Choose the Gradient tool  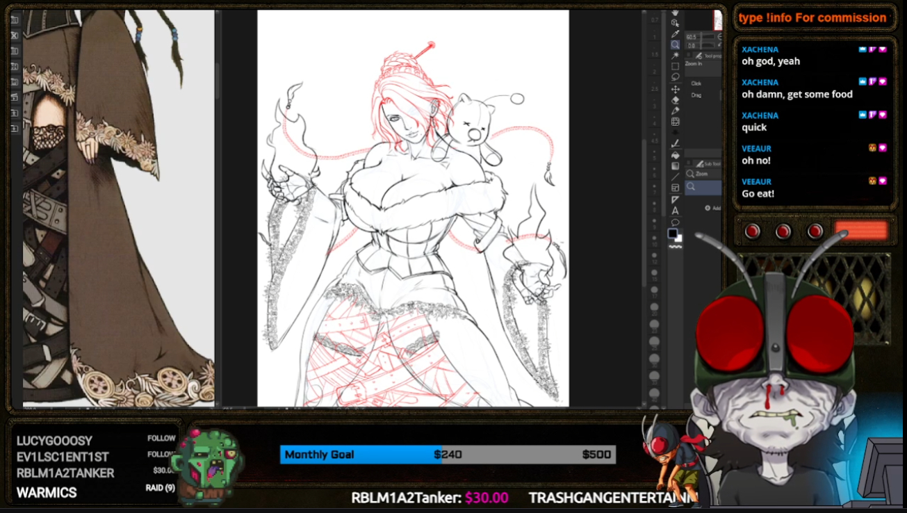(x=675, y=166)
